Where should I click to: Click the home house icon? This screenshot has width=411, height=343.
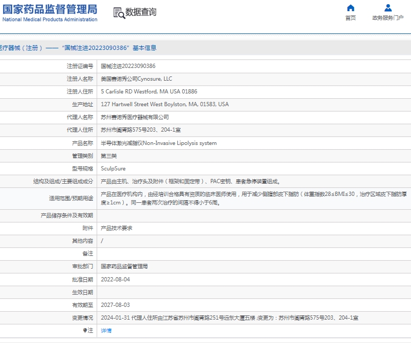[350, 8]
